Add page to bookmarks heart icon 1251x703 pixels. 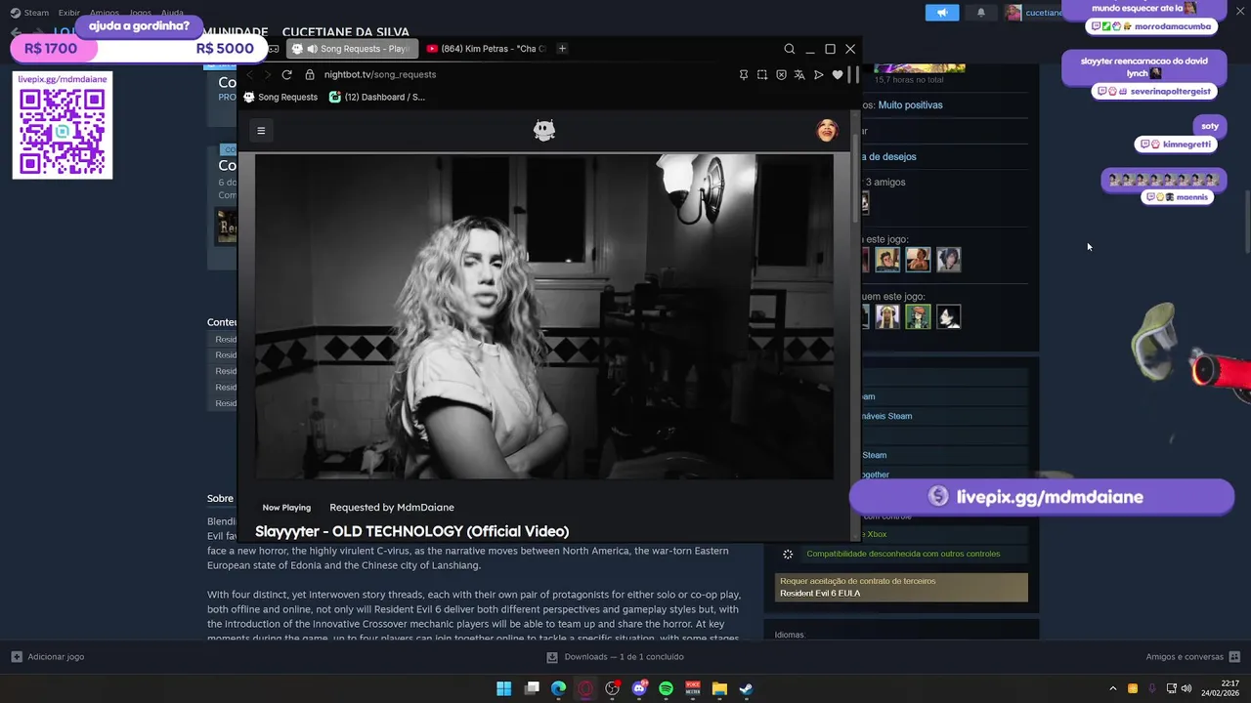coord(838,74)
